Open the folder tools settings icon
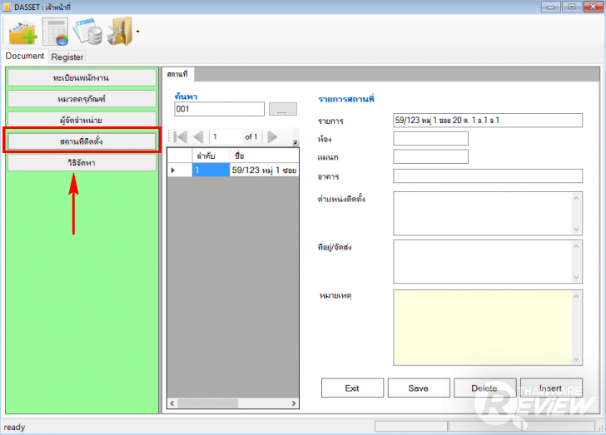 (x=119, y=32)
